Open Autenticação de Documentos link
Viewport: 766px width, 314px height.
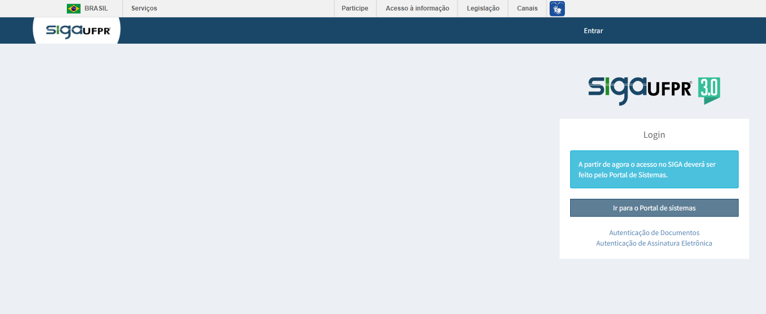point(654,232)
